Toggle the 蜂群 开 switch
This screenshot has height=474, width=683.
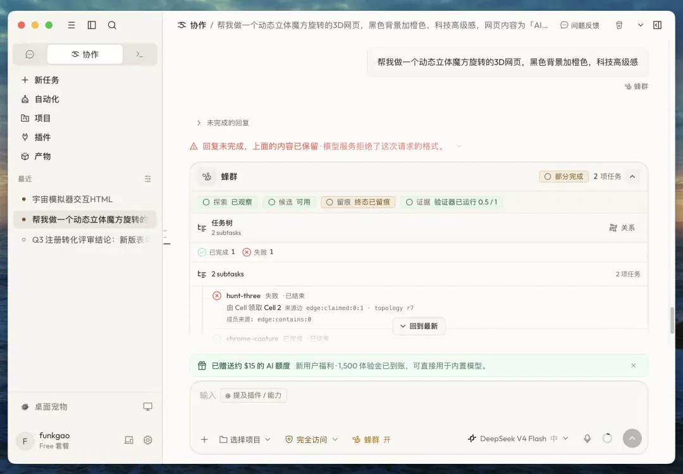[x=372, y=440]
